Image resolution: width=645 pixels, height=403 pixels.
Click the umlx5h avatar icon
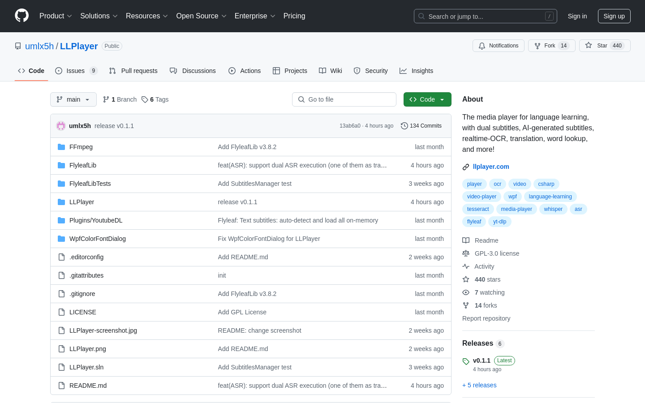(x=61, y=126)
